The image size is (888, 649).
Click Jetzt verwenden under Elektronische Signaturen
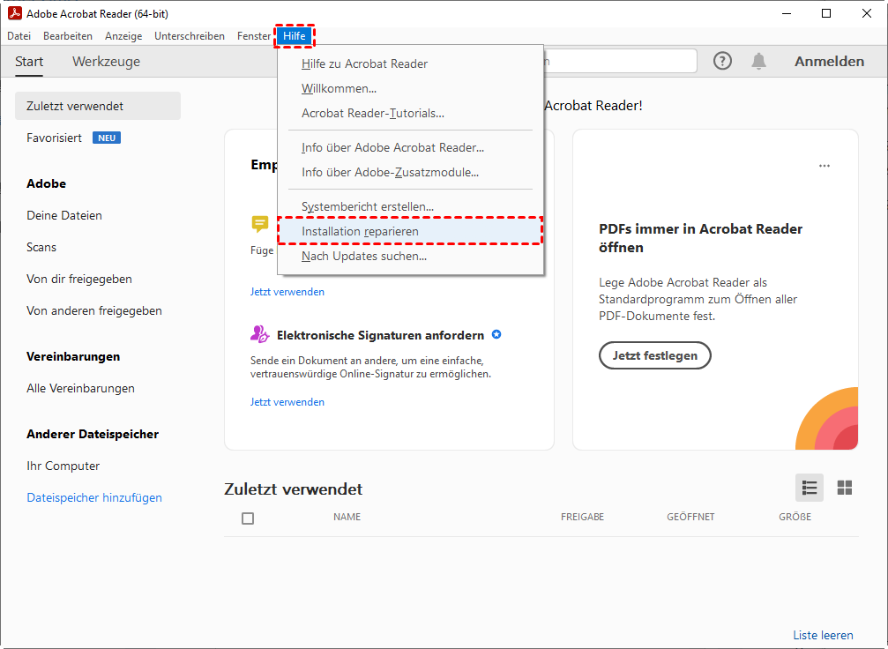[287, 402]
